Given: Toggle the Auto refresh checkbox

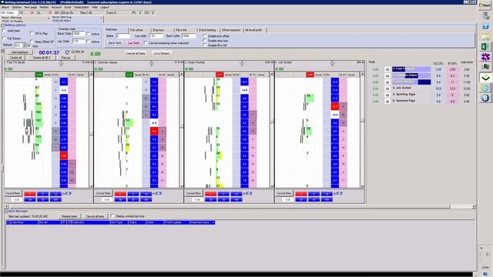Looking at the screenshot, I should coord(29,45).
